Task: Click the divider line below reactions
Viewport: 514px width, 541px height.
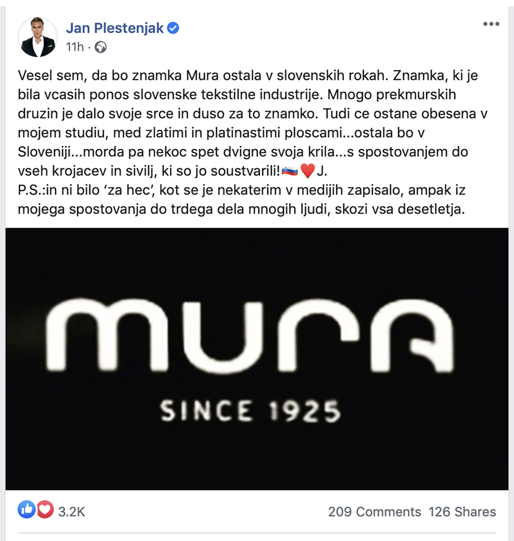Action: [257, 533]
